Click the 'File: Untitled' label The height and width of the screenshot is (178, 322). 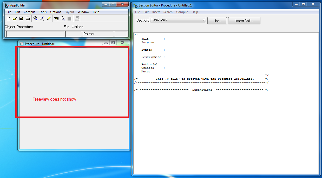[74, 27]
